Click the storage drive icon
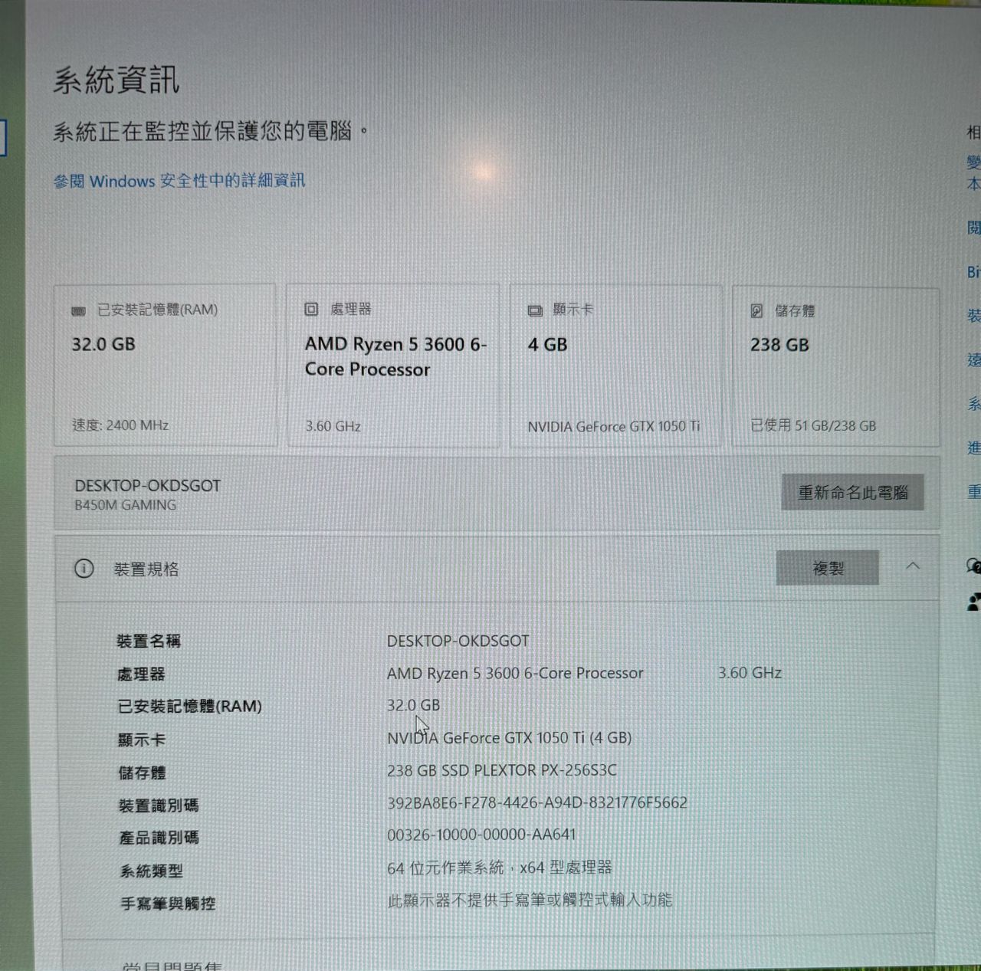 tap(756, 310)
